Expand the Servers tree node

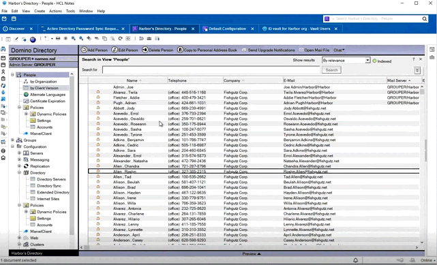(x=19, y=153)
